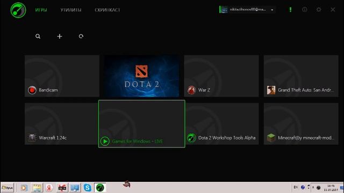Click the Bandicam red record icon

pos(32,90)
